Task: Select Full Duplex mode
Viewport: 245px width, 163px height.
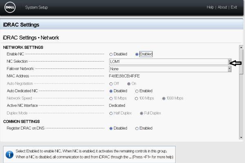Action: (142, 113)
